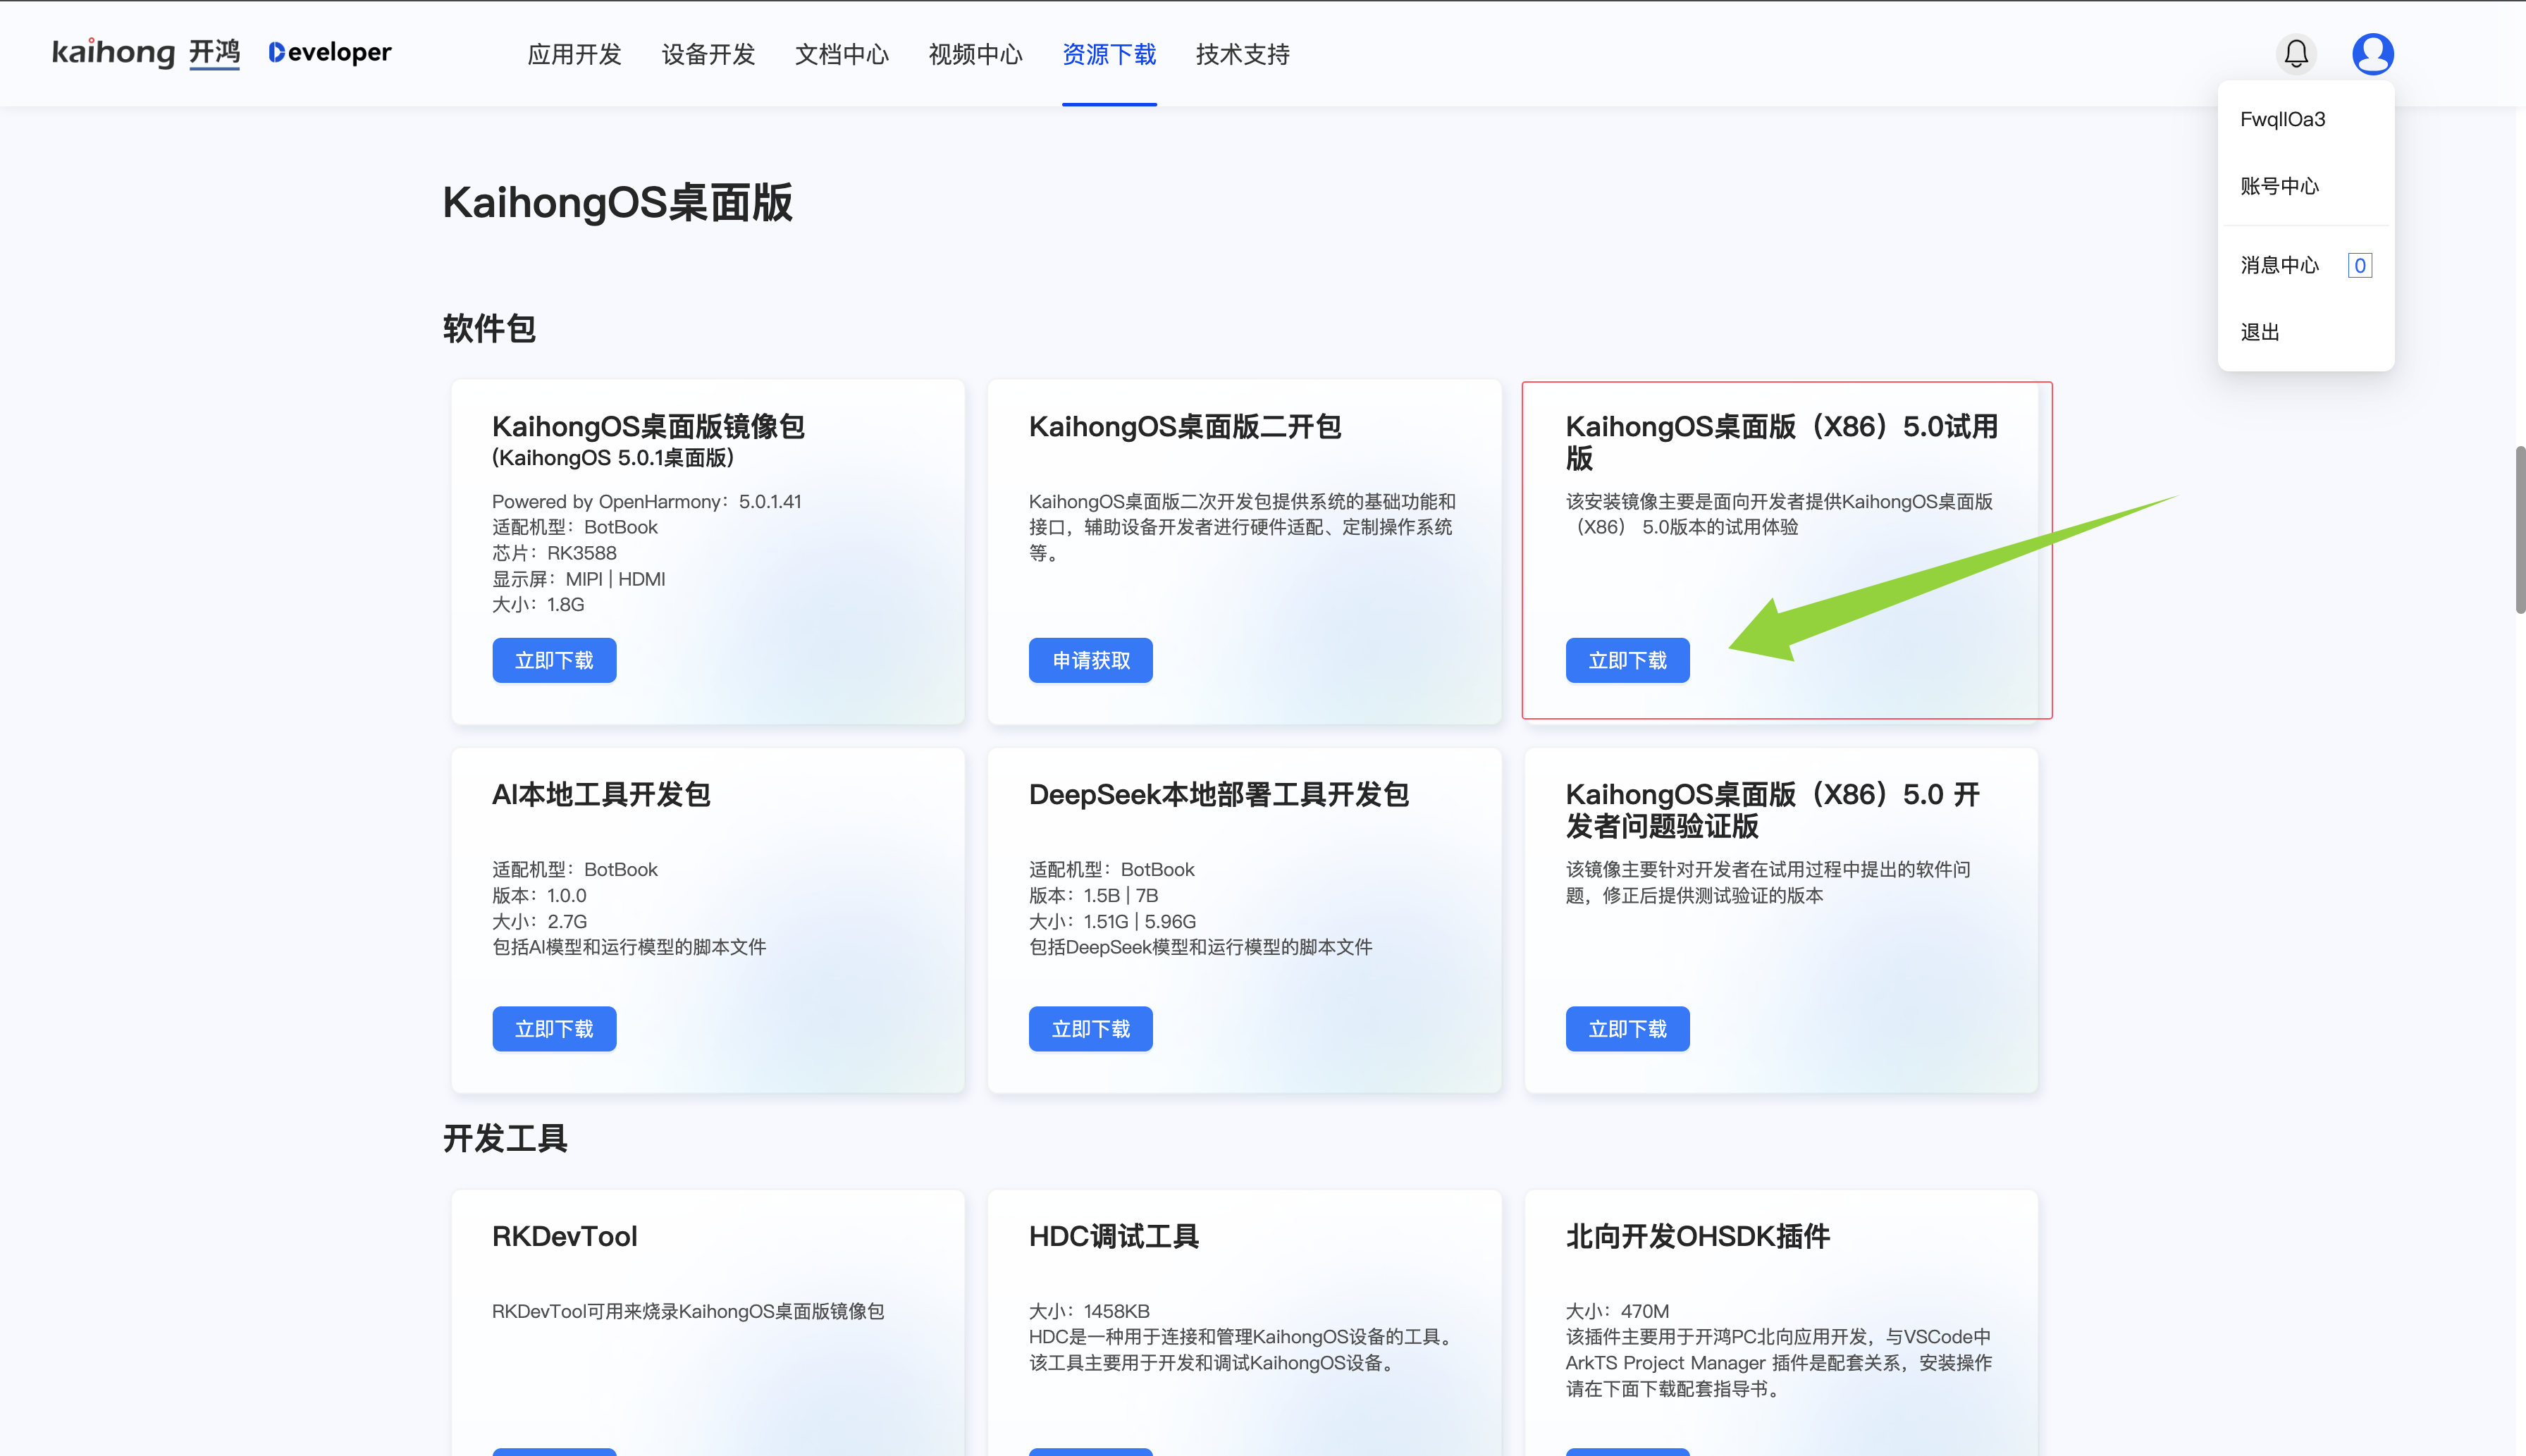Screen dimensions: 2526x1456
Task: Download the X86 5.0试用版 image
Action: click(x=1627, y=660)
